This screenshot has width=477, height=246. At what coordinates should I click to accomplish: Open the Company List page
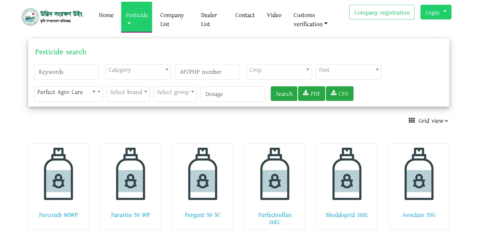(172, 19)
